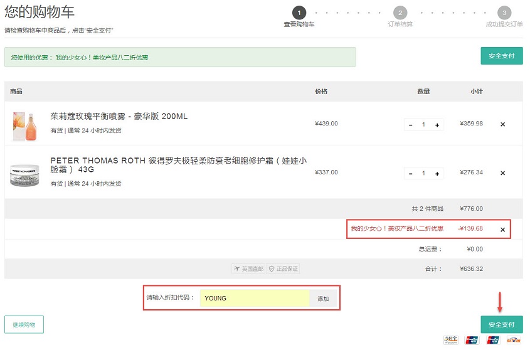Decrease quantity of Peter Thomas Roth cream
The height and width of the screenshot is (350, 530).
[x=410, y=174]
